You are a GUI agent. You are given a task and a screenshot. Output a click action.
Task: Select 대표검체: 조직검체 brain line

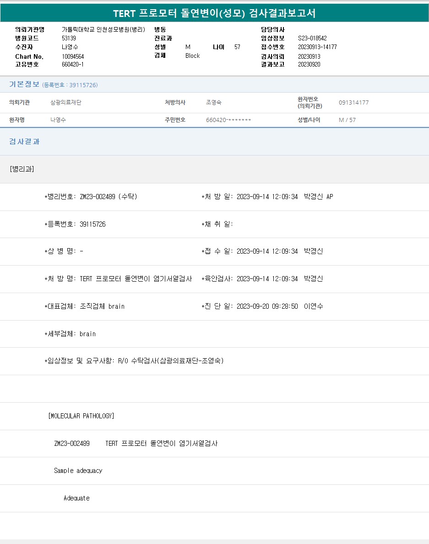[x=85, y=306]
